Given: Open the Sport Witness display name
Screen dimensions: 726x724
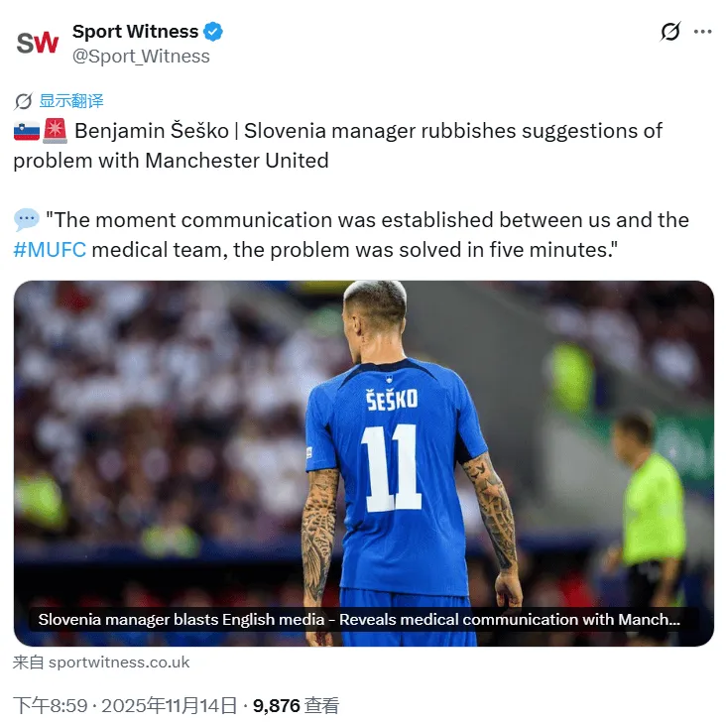Looking at the screenshot, I should pos(135,32).
